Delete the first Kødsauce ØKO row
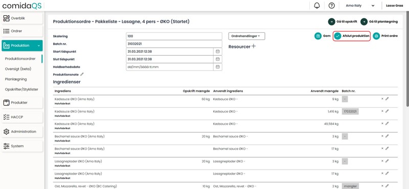 [x=382, y=99]
